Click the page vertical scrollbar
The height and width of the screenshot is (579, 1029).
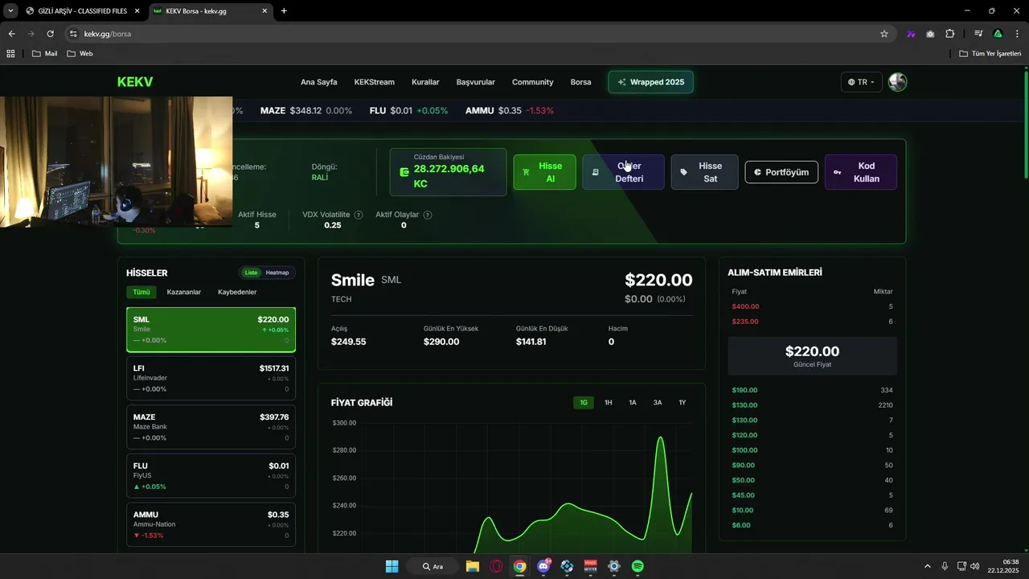click(x=1025, y=125)
